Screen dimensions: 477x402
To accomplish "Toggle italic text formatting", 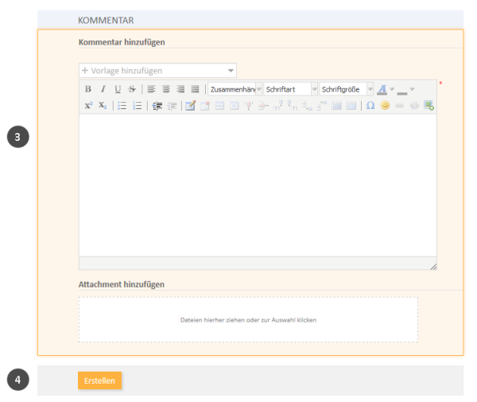I will click(x=103, y=89).
